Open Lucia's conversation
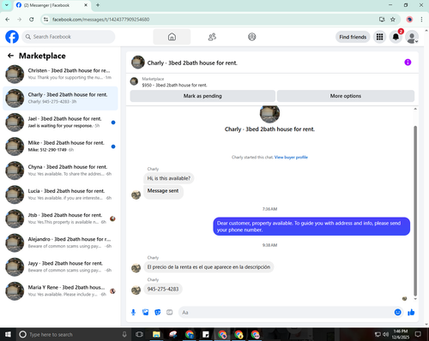The width and height of the screenshot is (429, 341). pos(60,194)
